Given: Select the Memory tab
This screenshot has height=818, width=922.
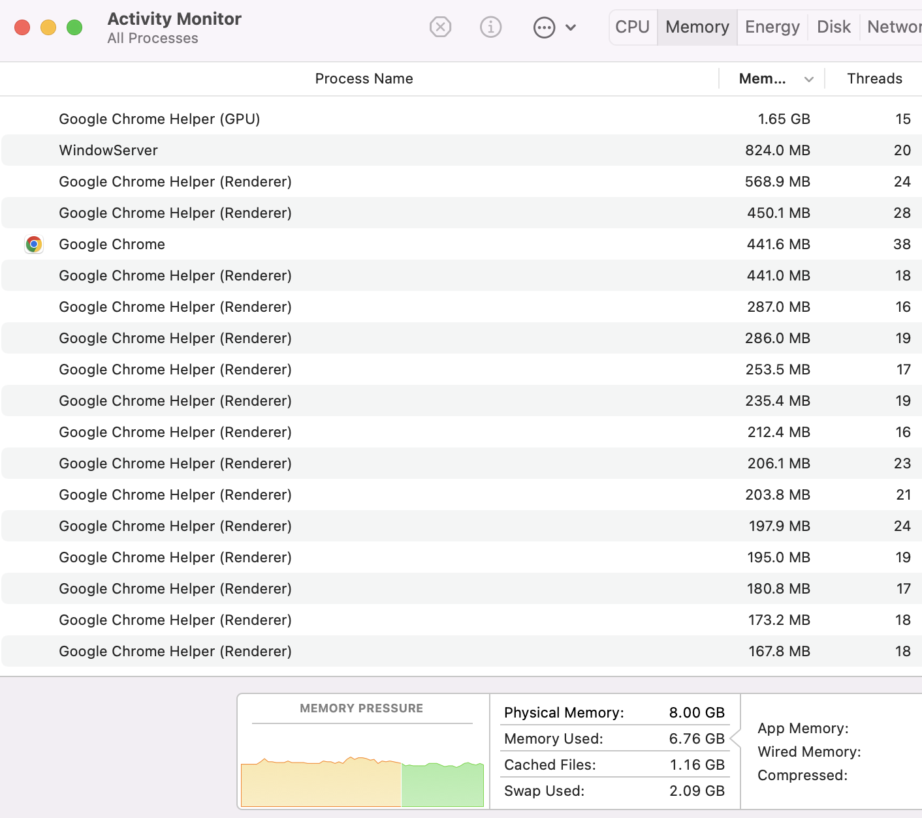Looking at the screenshot, I should point(697,27).
